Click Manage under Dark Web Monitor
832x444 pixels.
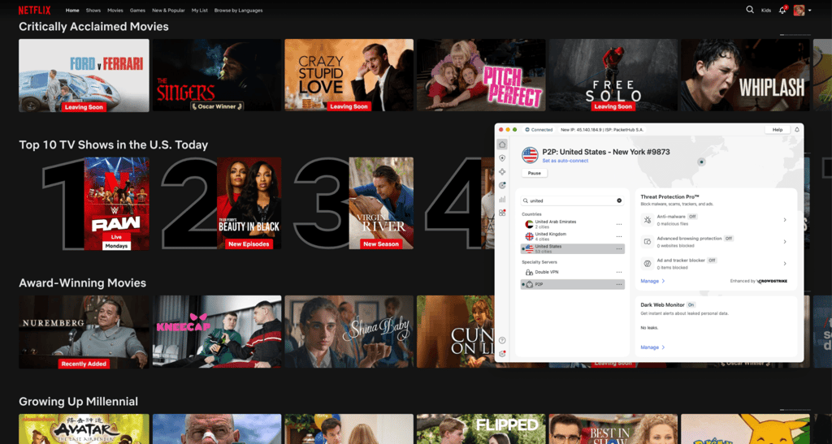pyautogui.click(x=652, y=347)
